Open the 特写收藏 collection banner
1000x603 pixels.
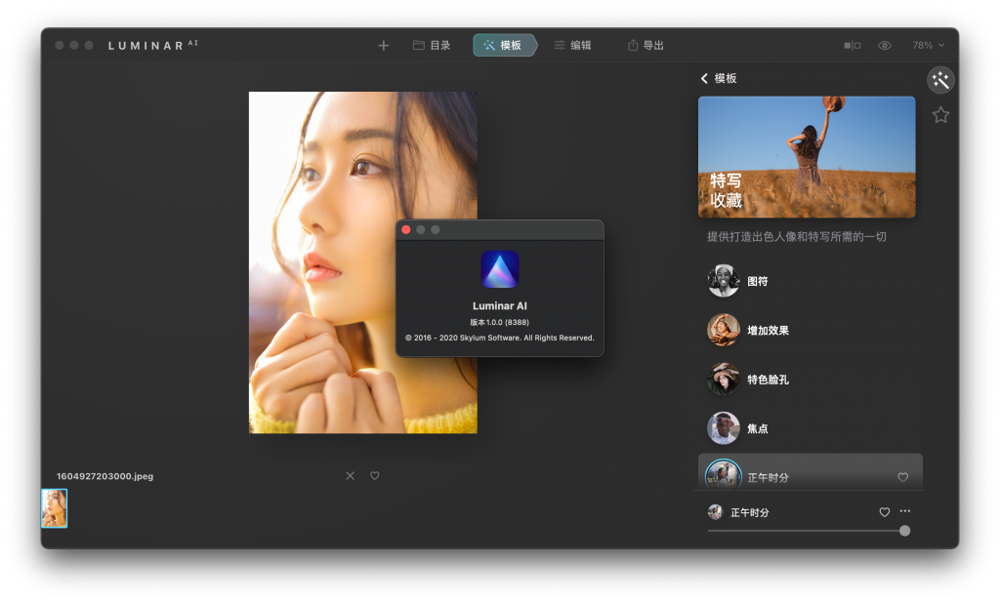pos(807,157)
